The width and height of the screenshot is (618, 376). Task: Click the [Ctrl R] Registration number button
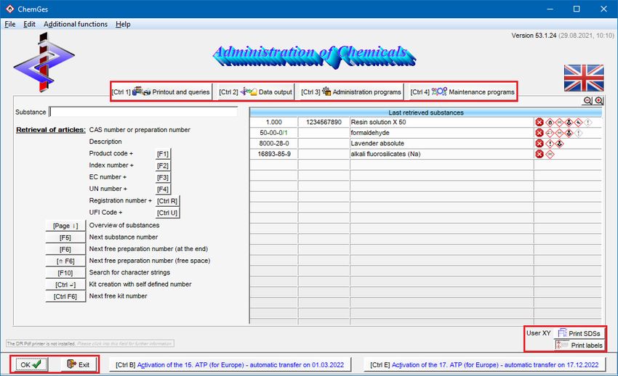[x=167, y=201]
